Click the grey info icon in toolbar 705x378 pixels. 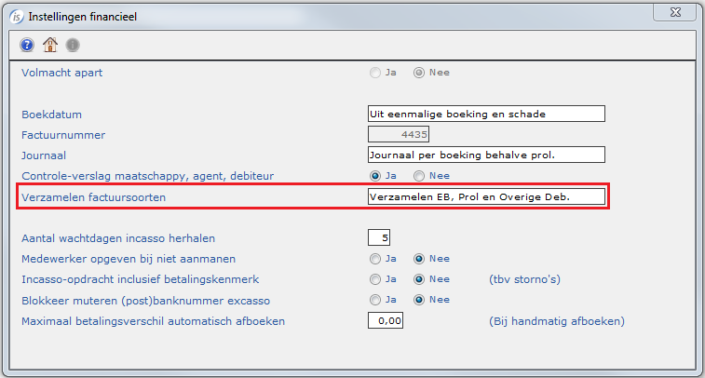[72, 45]
